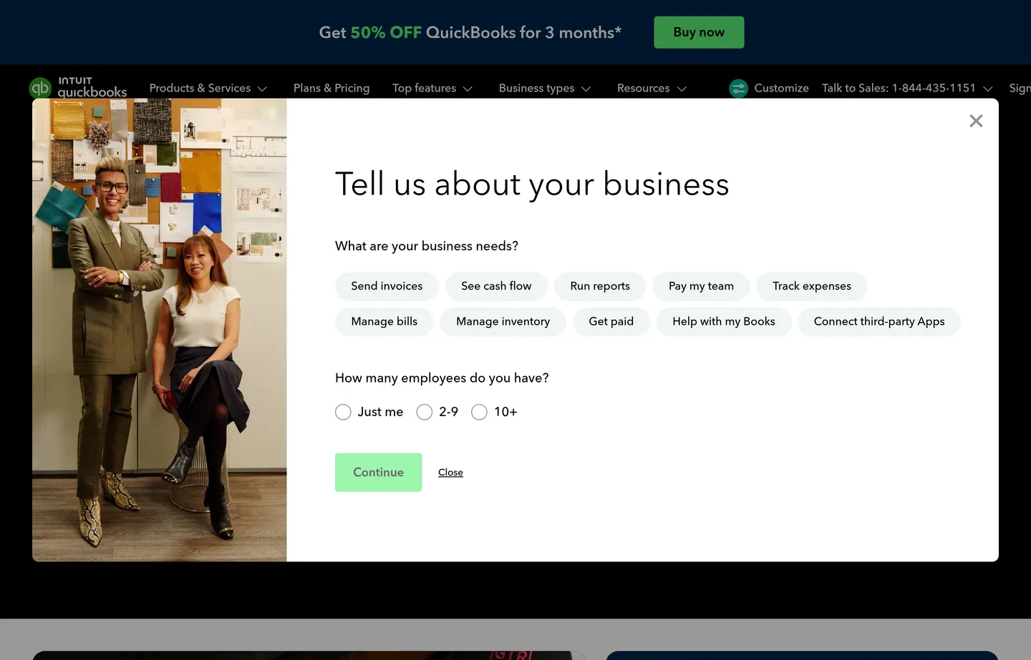
Task: Toggle the Run reports chip
Action: 600,286
